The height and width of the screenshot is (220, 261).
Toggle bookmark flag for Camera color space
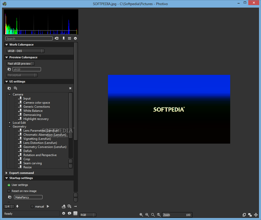pyautogui.click(x=20, y=103)
